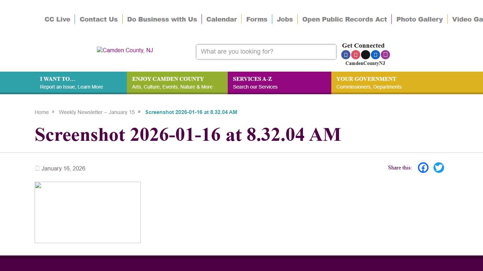483x271 pixels.
Task: Open Weekly Newsletter – January 15 breadcrumb
Action: click(x=97, y=112)
